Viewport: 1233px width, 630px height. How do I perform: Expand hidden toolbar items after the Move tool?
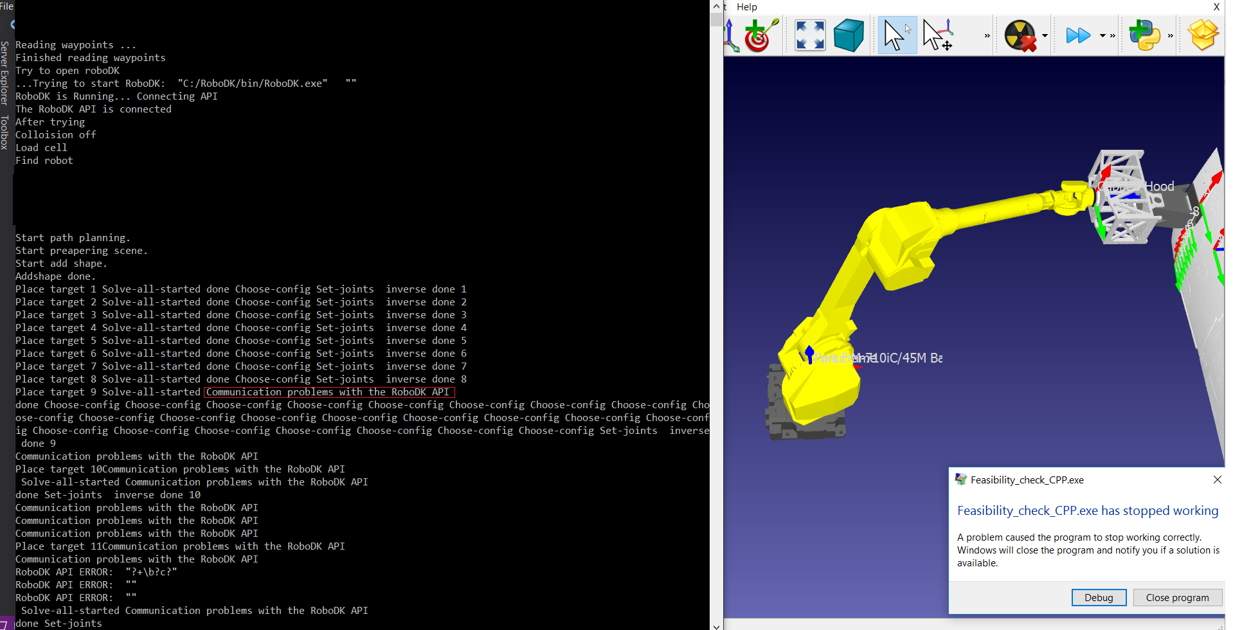coord(987,36)
